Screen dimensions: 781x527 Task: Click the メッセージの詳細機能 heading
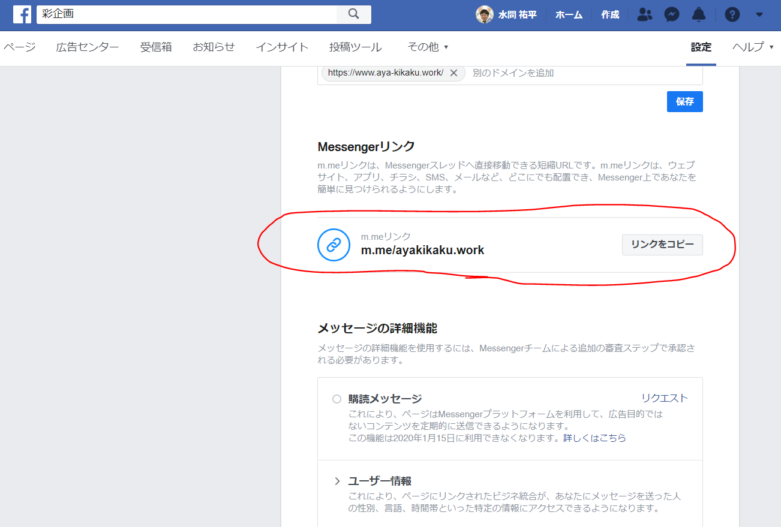point(377,329)
